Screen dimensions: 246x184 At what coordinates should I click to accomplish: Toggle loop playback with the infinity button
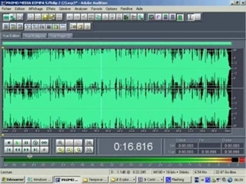coord(44,143)
